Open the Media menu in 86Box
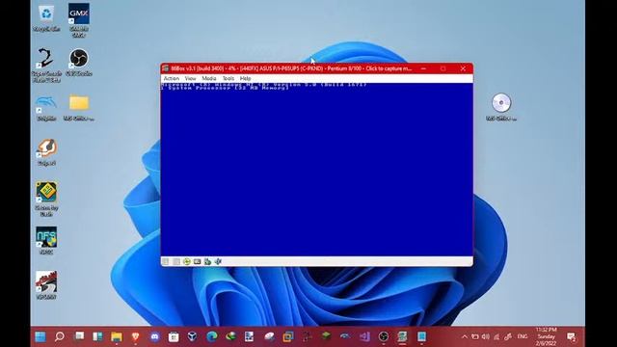Image resolution: width=617 pixels, height=347 pixels. (209, 79)
